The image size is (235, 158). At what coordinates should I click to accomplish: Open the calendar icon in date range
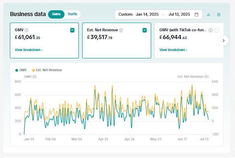tap(196, 14)
